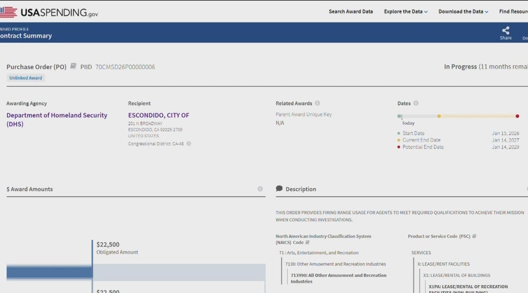This screenshot has width=528, height=293.
Task: Click info icon beside Dates heading
Action: 416,103
